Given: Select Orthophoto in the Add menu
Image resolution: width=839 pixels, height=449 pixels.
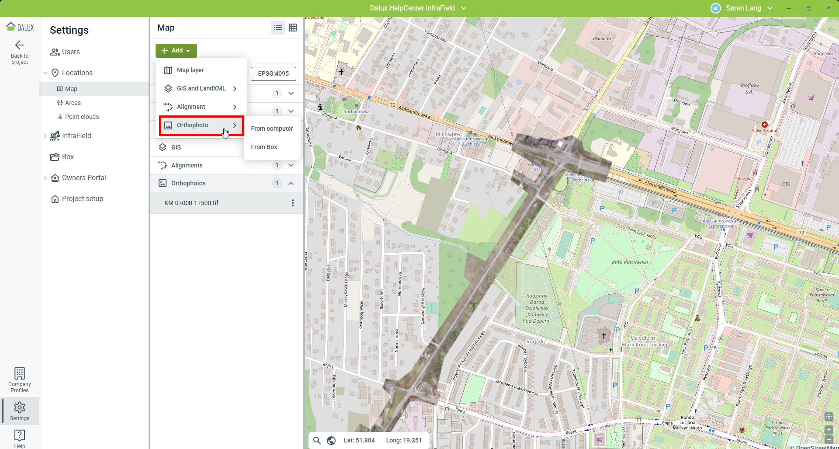Looking at the screenshot, I should (201, 125).
